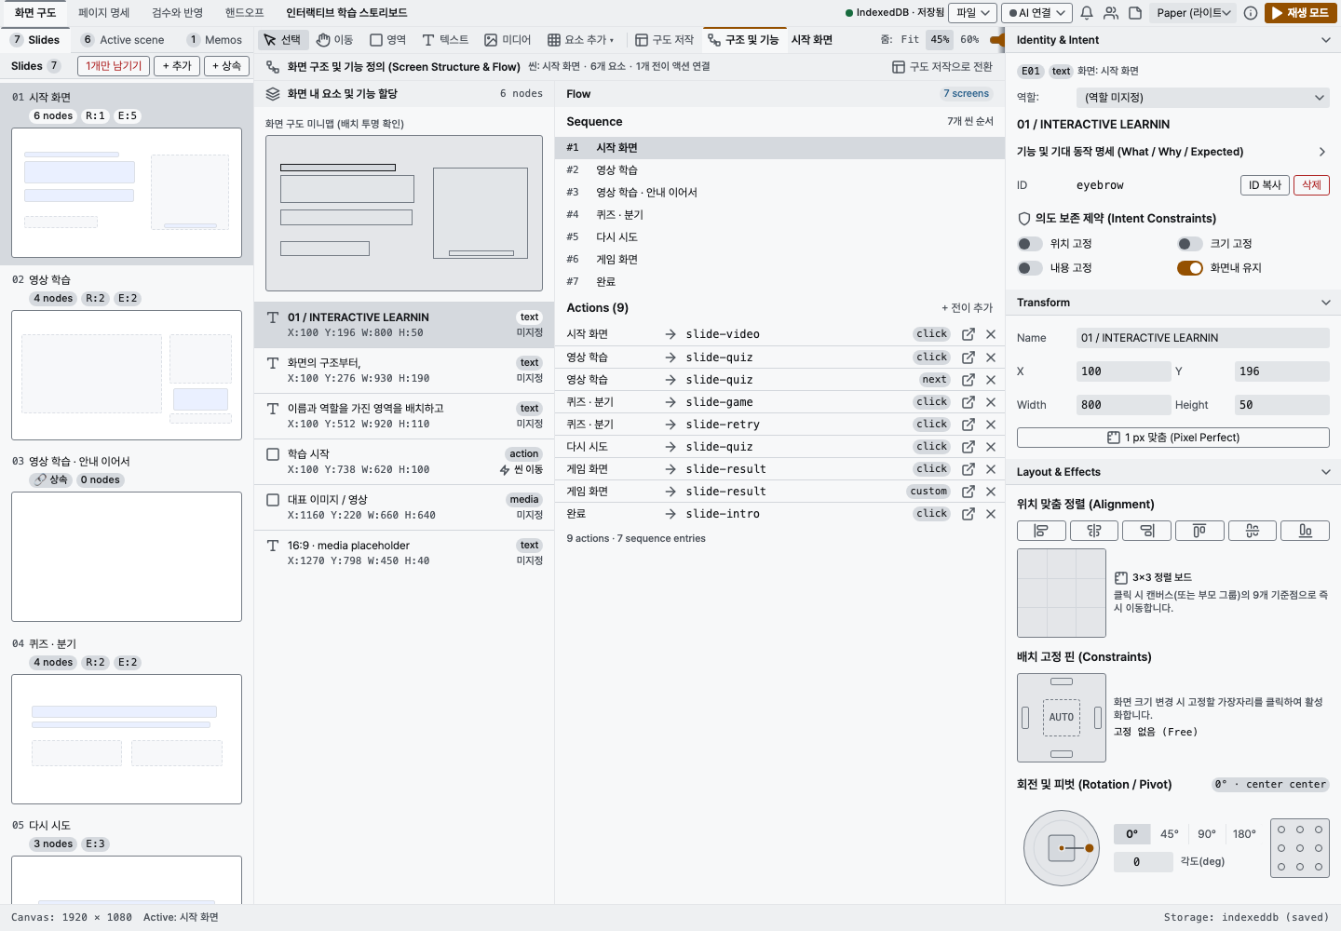Choose the 텍스트 text tool
The image size is (1341, 931).
(445, 40)
